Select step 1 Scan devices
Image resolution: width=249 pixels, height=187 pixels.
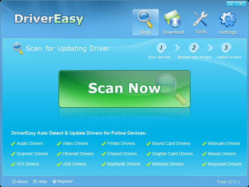point(159,51)
